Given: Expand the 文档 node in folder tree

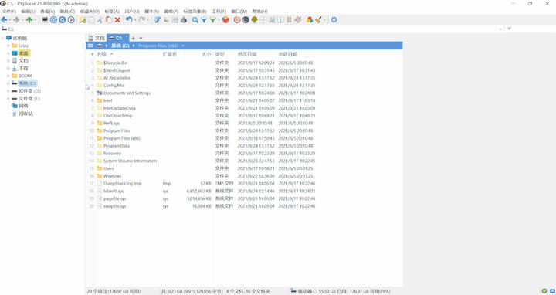Looking at the screenshot, I should (8, 61).
